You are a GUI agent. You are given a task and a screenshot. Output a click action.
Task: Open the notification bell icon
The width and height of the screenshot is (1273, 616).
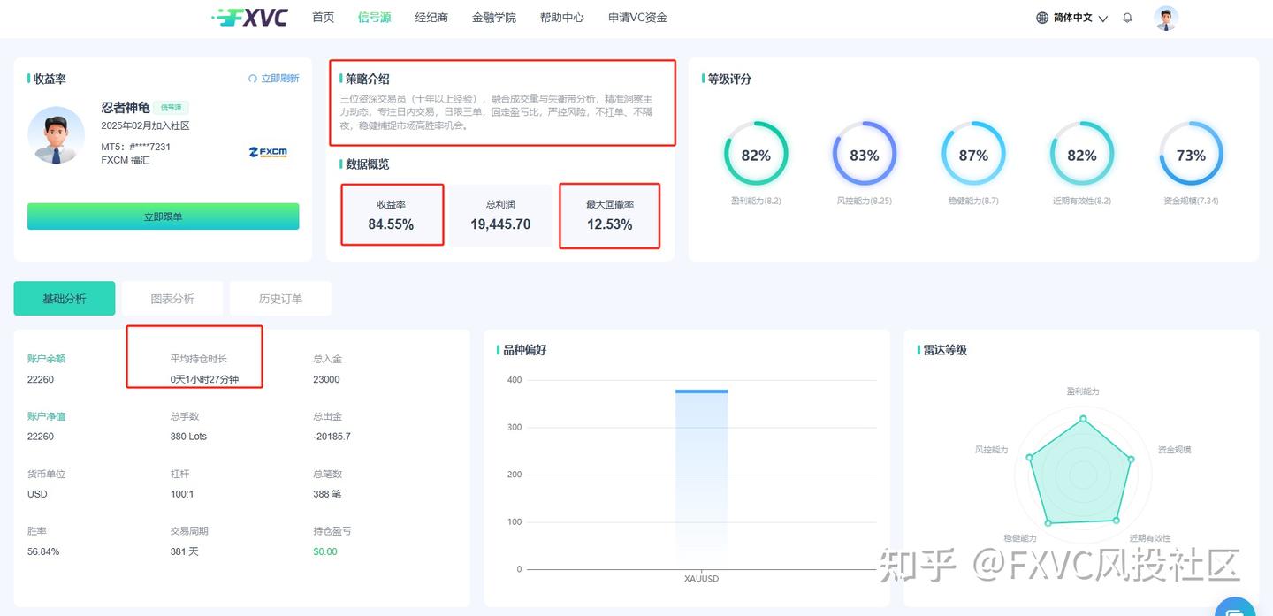tap(1127, 17)
